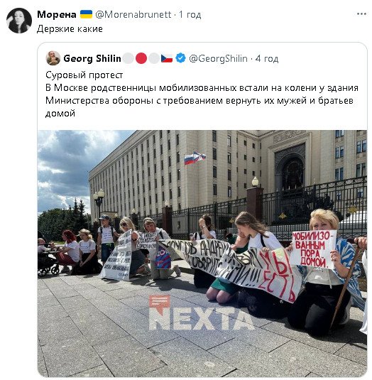Open the quoted protest photo
This screenshot has height=380, width=372.
point(202,254)
